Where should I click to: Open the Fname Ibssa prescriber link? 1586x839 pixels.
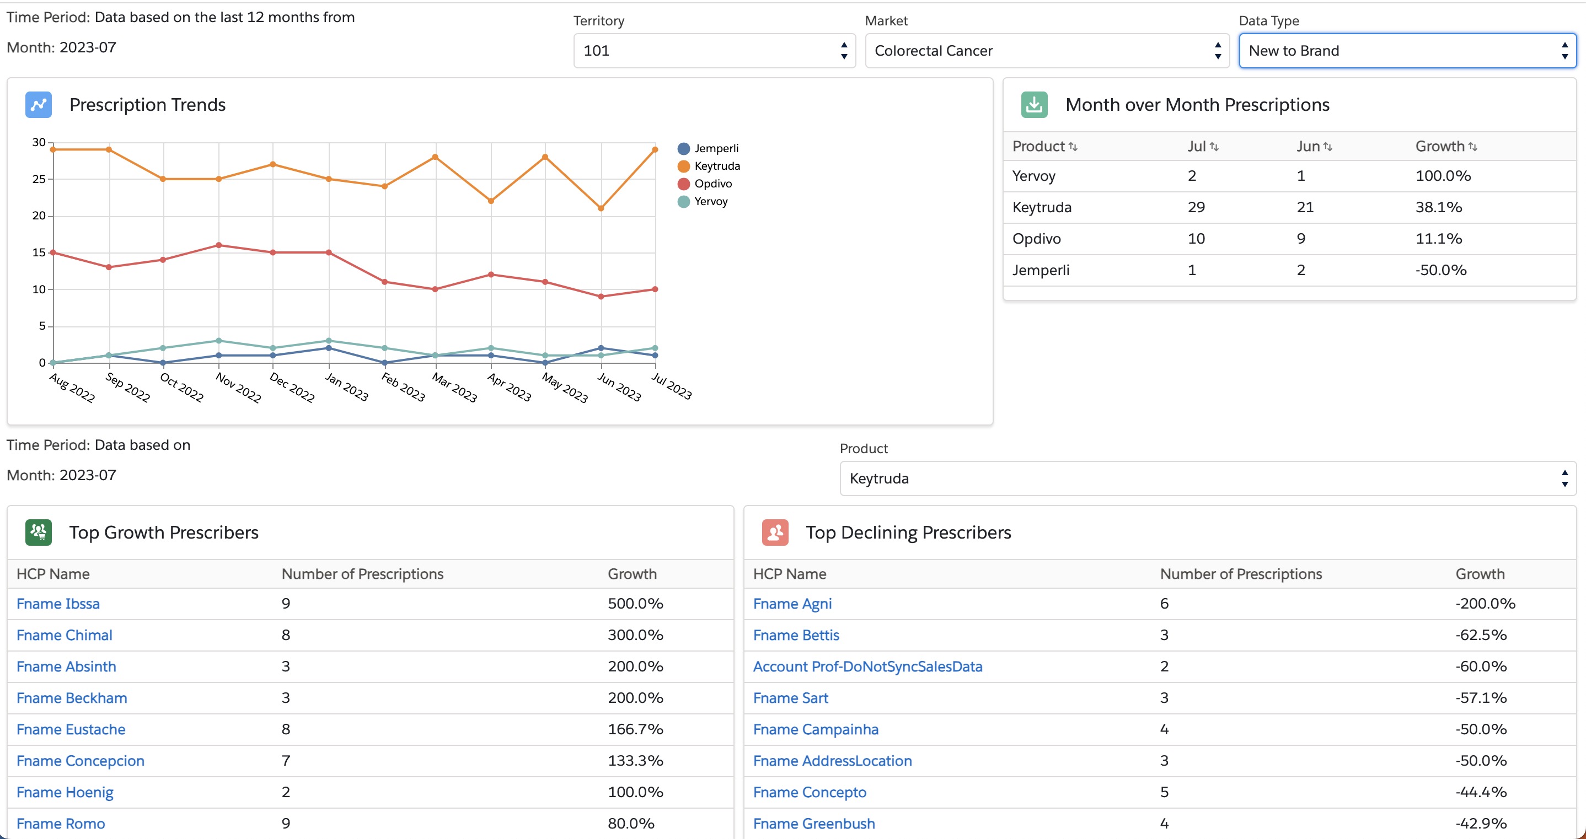pyautogui.click(x=58, y=604)
